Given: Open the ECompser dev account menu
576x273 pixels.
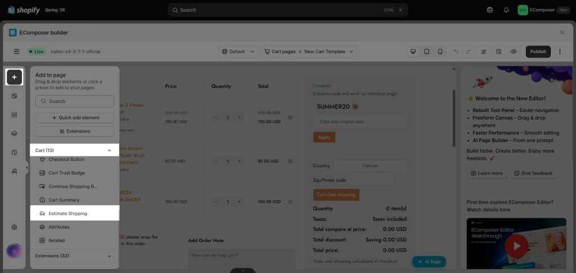Looking at the screenshot, I should pyautogui.click(x=544, y=10).
